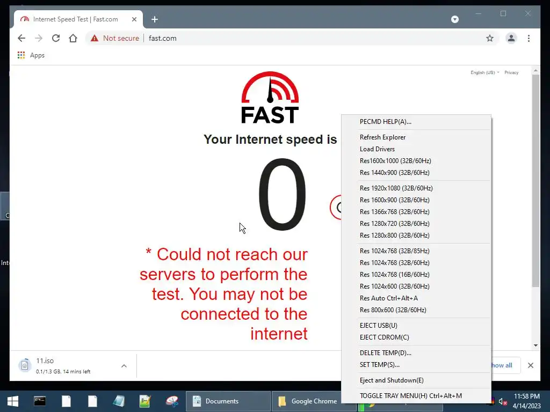The width and height of the screenshot is (550, 412).
Task: Click the first blank document taskbar icon
Action: click(x=66, y=401)
